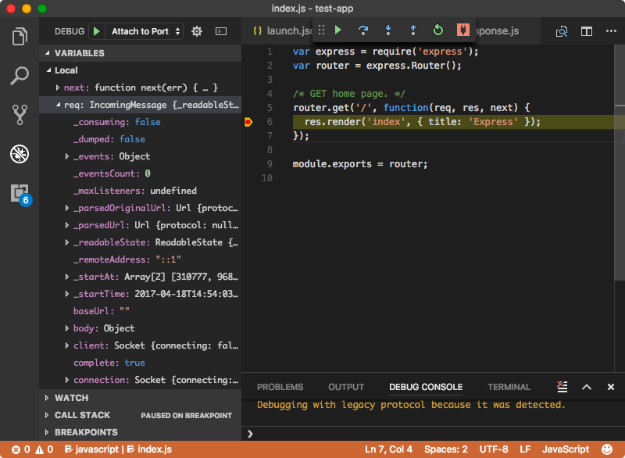The width and height of the screenshot is (625, 458).
Task: Switch to the PROBLEMS tab
Action: tap(280, 387)
